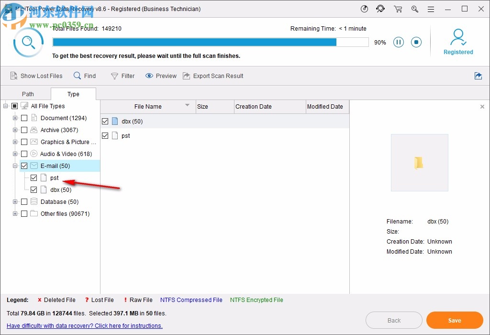Click the E-mail envelope icon
This screenshot has width=490, height=335.
[34, 166]
